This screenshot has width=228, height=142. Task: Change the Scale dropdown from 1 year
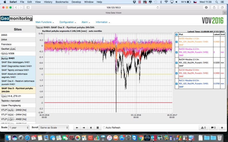pos(18,128)
